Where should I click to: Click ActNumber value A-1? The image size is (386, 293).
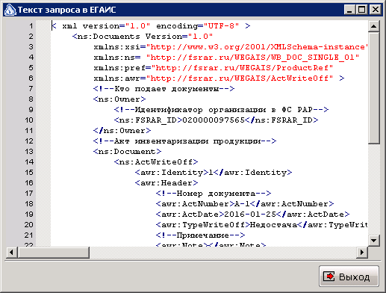pos(242,204)
